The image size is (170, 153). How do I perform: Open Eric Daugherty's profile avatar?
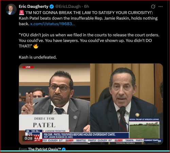[11, 10]
